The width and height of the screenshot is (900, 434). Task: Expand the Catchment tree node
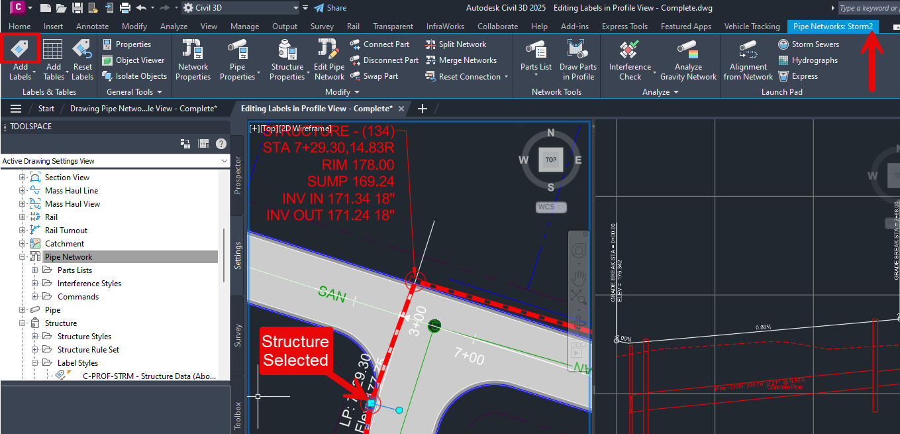[x=22, y=244]
